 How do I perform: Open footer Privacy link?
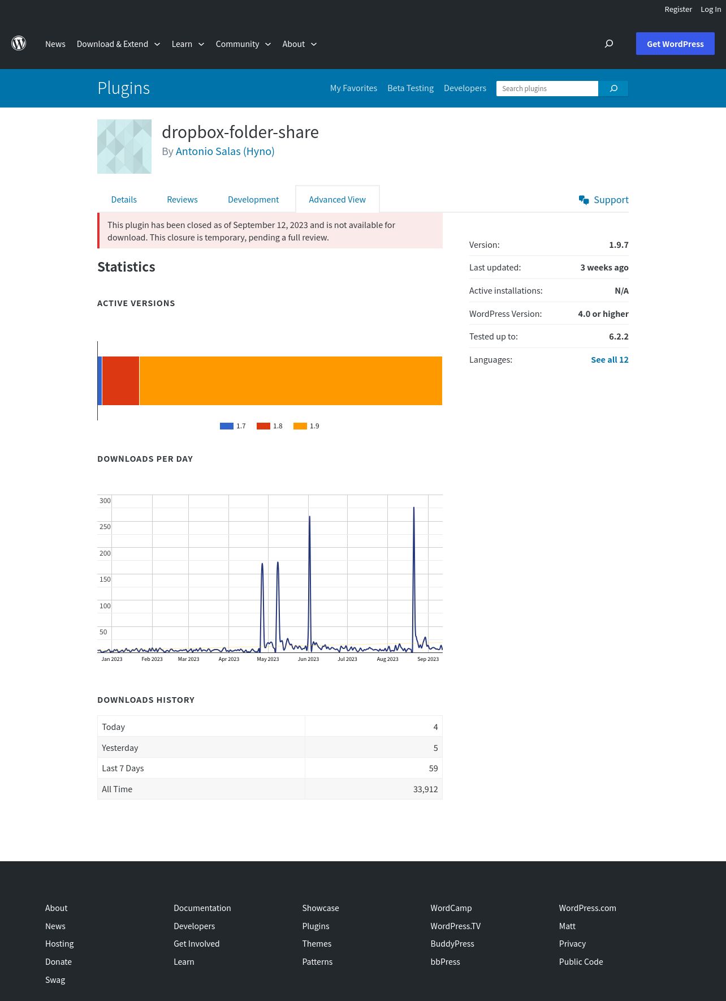(572, 944)
